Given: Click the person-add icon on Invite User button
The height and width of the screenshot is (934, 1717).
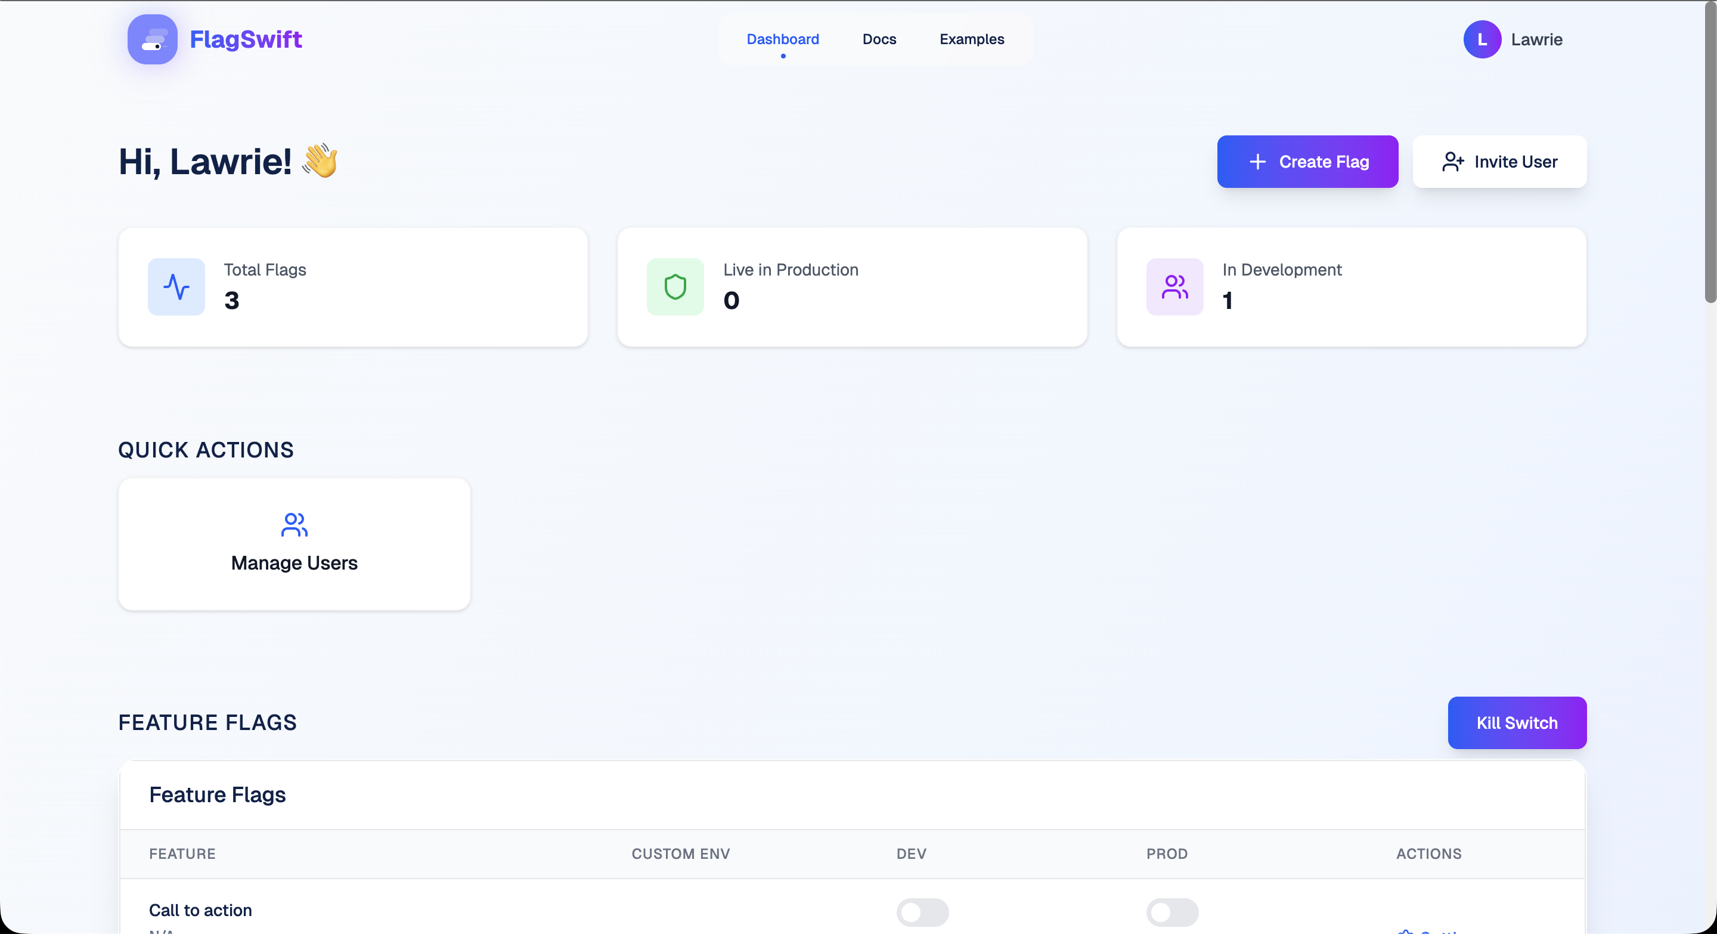Looking at the screenshot, I should (1453, 162).
